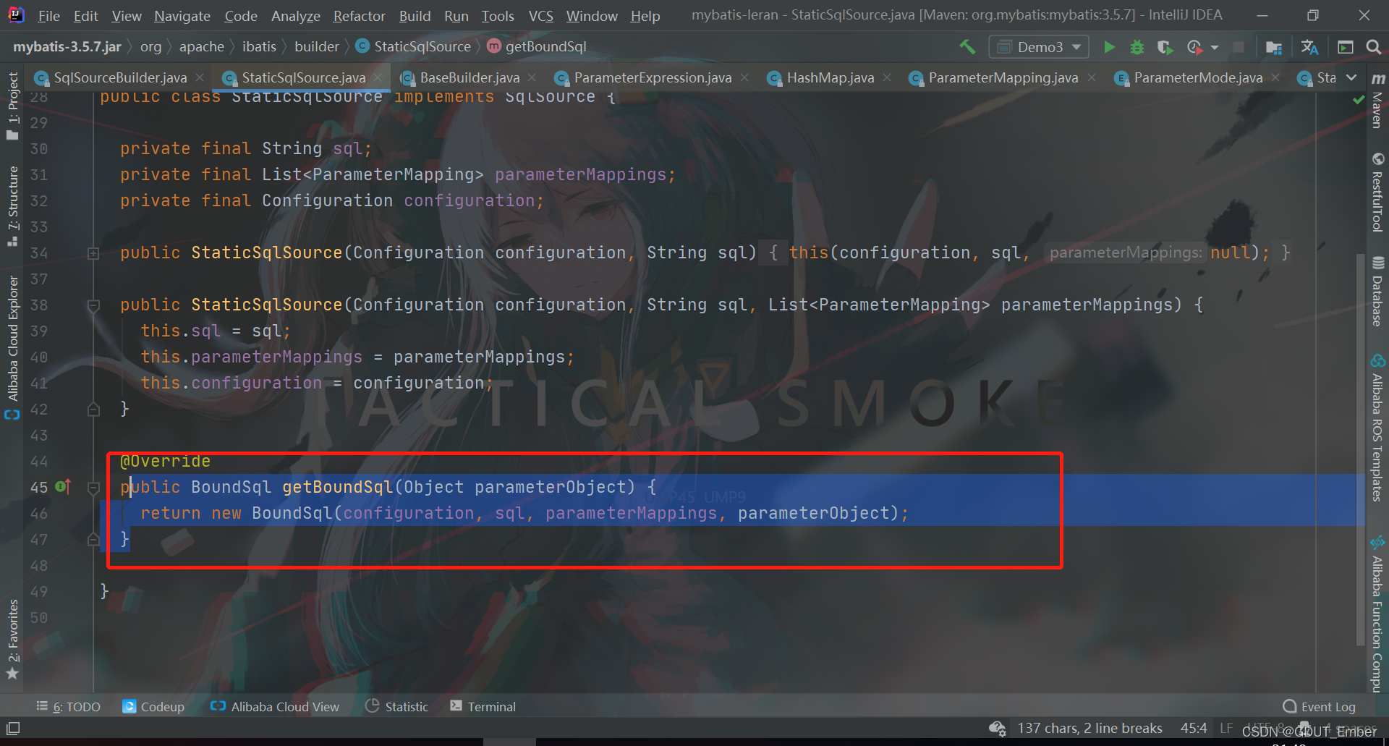Open the File menu
Viewport: 1389px width, 746px height.
click(x=49, y=16)
